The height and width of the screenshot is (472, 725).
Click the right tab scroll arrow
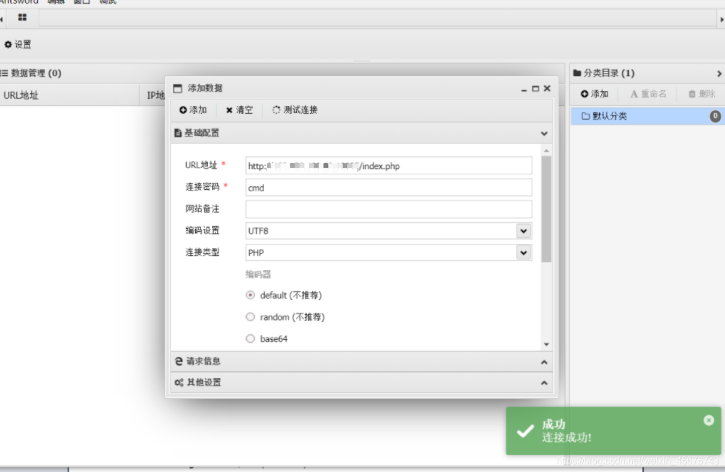[x=721, y=19]
